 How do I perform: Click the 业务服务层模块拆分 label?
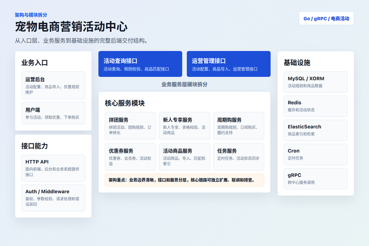[184, 84]
